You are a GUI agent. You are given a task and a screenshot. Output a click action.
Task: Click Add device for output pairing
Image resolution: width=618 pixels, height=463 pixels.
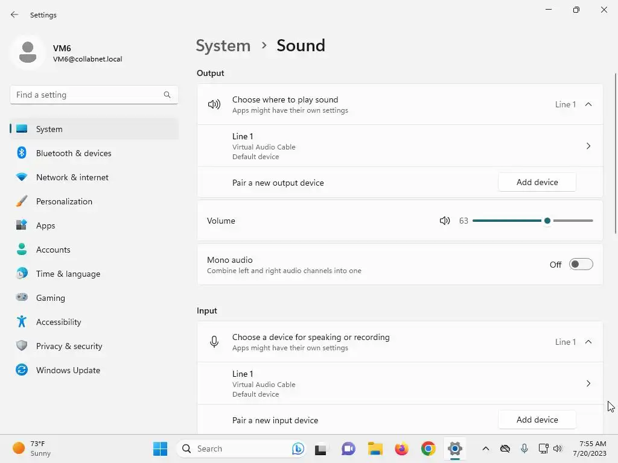coord(537,182)
